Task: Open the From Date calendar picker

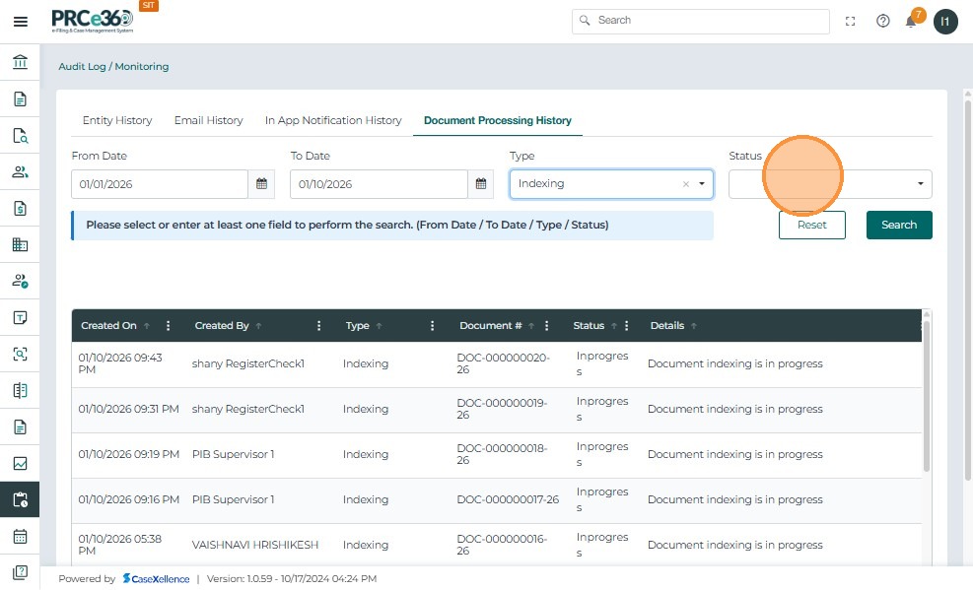Action: click(261, 184)
